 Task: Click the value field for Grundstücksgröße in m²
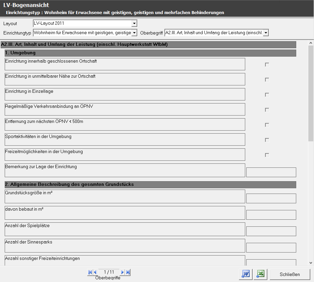[x=271, y=198]
